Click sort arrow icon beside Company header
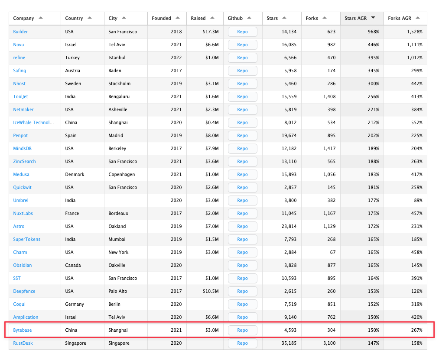The image size is (439, 356). point(41,18)
